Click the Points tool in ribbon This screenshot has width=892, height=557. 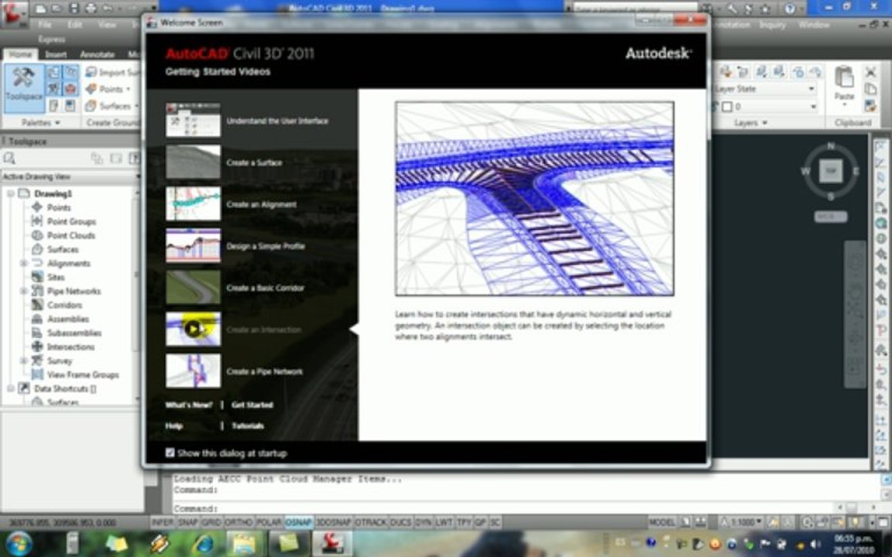coord(108,89)
